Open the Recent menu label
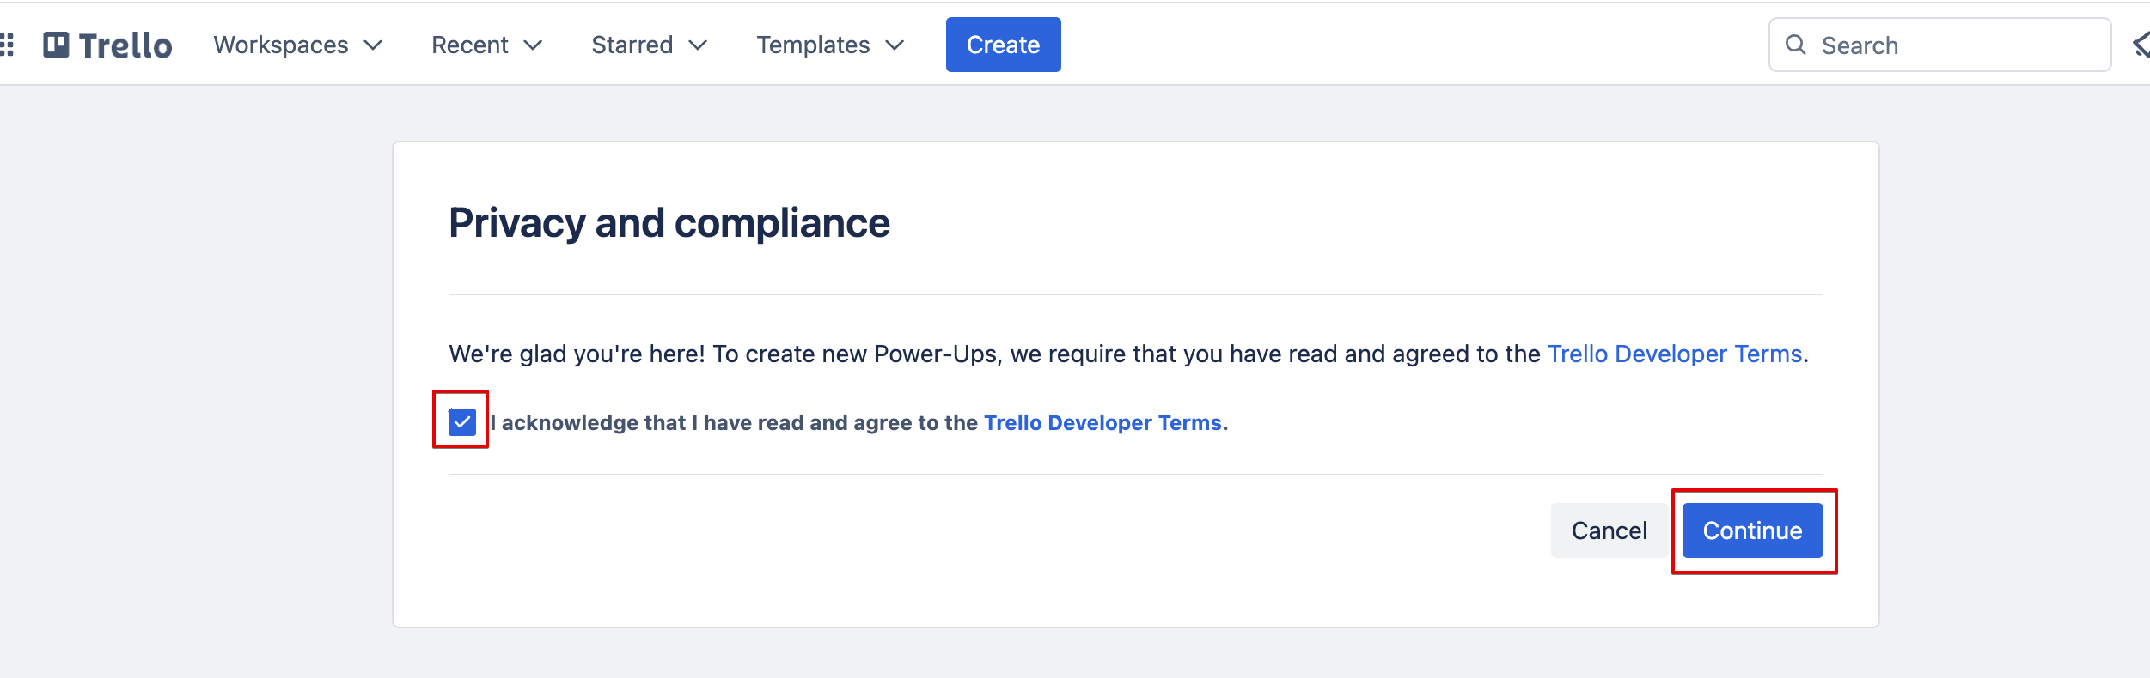This screenshot has width=2150, height=678. 469,45
